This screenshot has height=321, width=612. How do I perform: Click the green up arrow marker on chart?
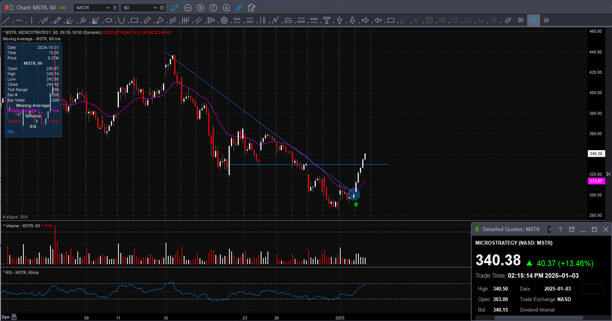click(x=356, y=204)
